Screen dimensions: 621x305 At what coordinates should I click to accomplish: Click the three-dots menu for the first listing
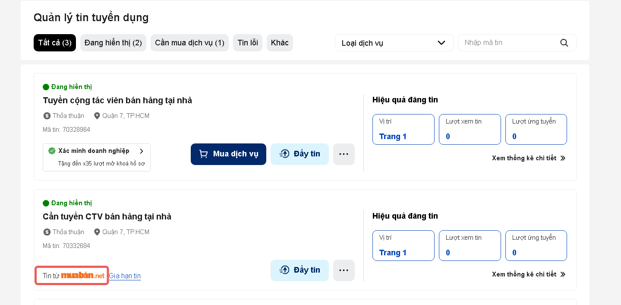pyautogui.click(x=344, y=154)
